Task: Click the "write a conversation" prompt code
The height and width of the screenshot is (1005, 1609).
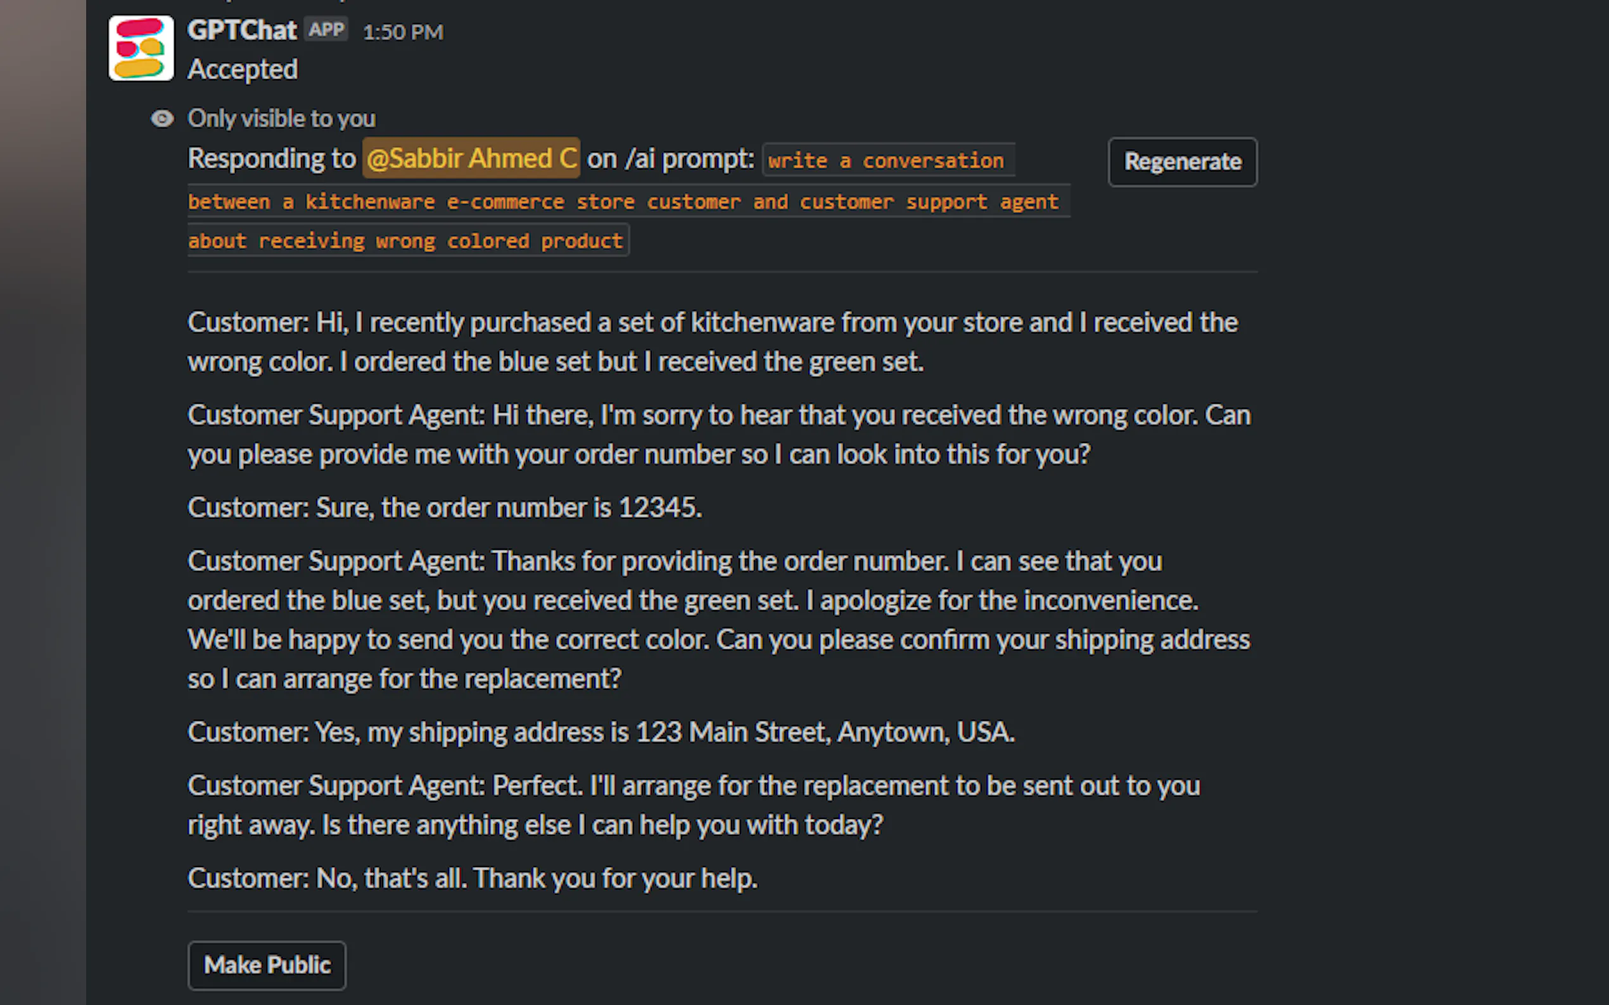Action: 886,161
